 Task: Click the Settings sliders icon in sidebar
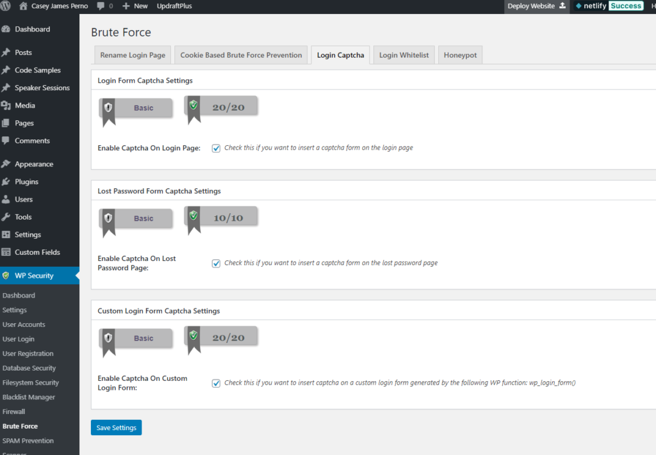pos(6,234)
